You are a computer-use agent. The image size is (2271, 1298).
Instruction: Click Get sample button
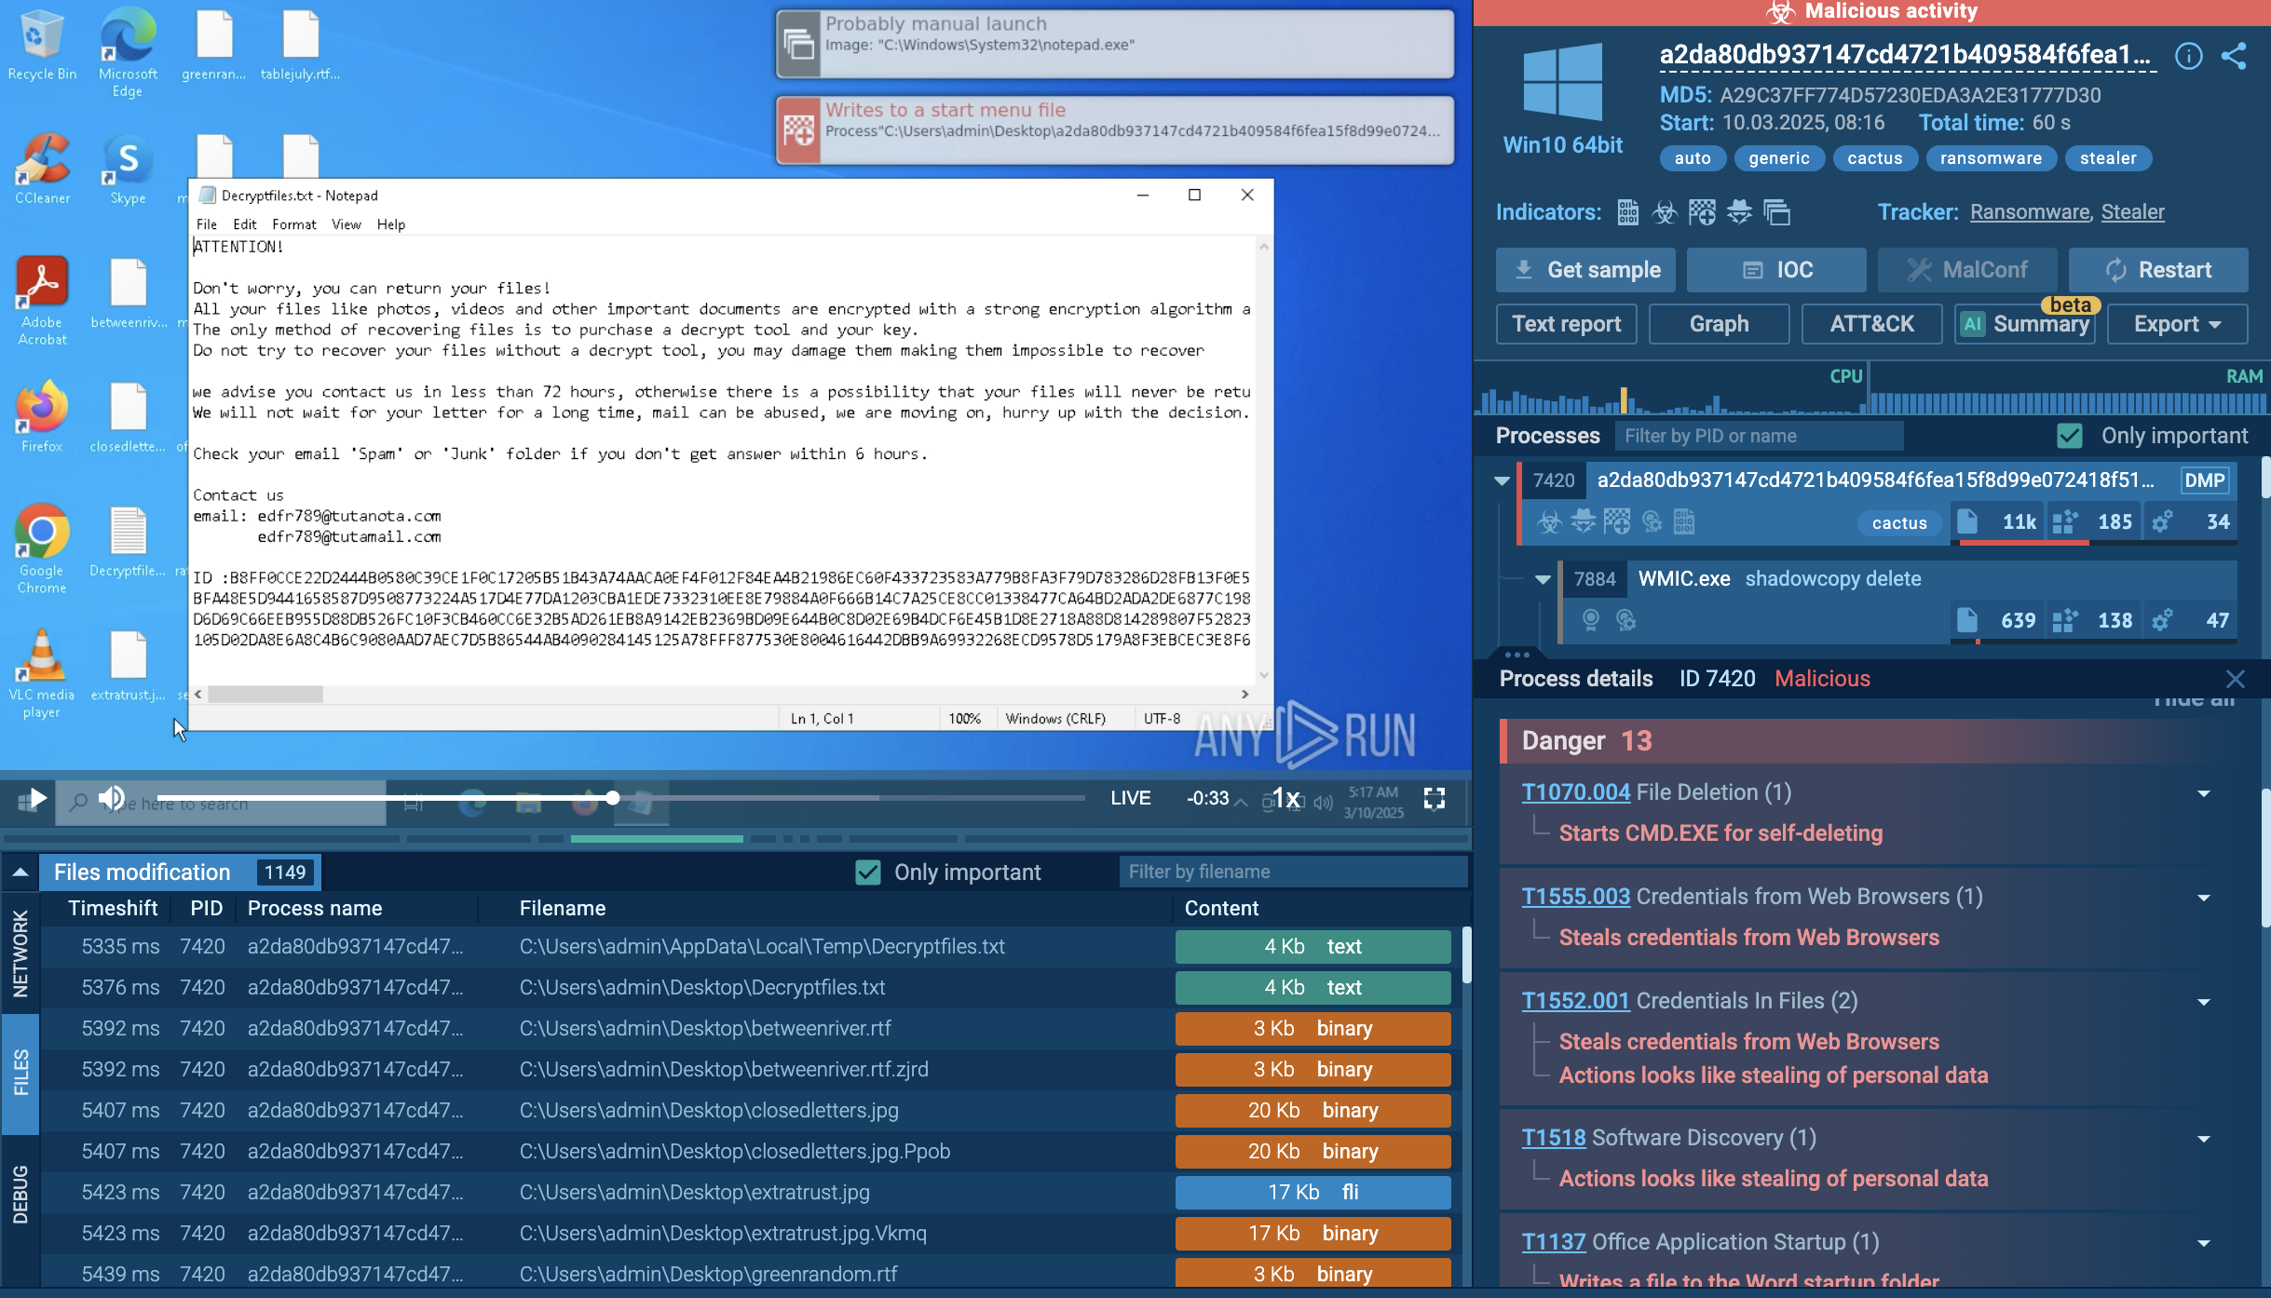[1585, 270]
